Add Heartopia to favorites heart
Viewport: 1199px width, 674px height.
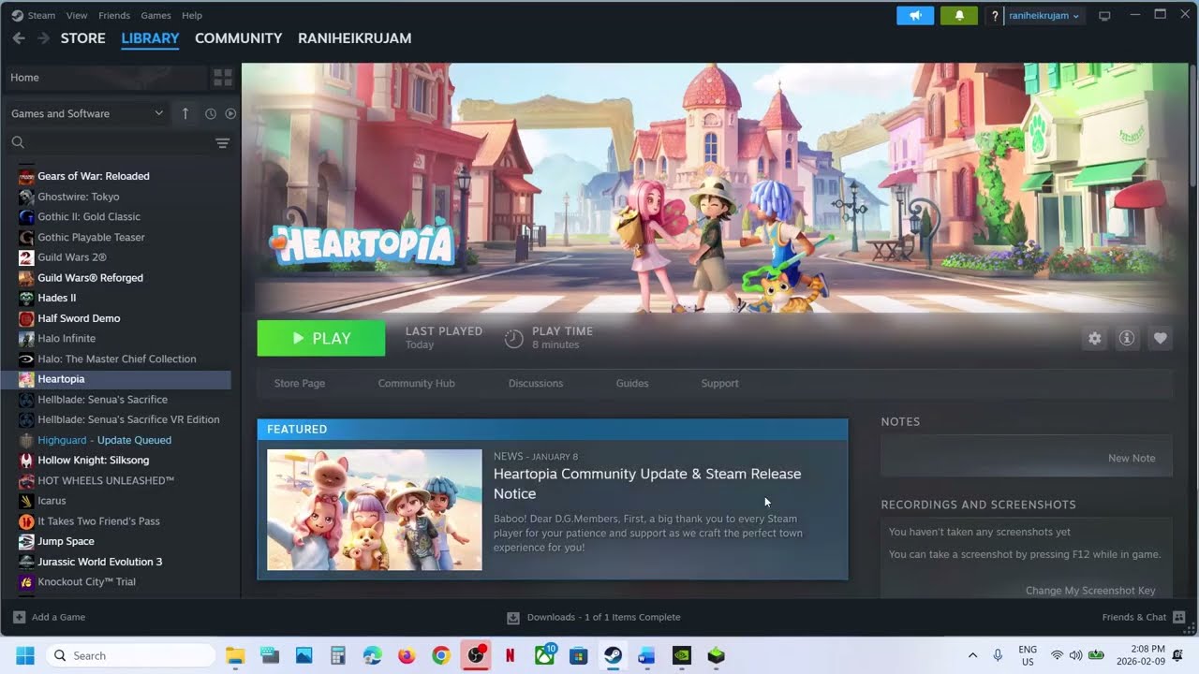point(1160,339)
